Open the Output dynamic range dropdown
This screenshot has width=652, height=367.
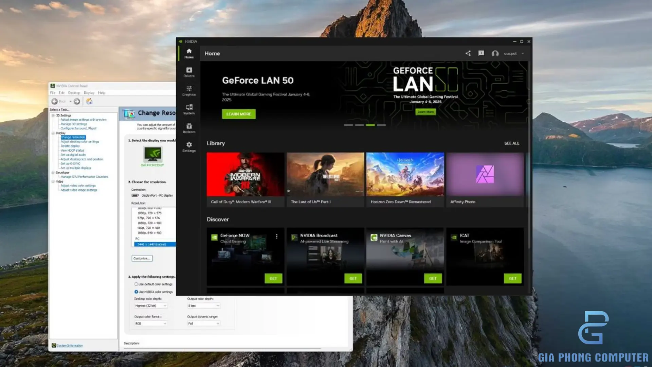point(203,324)
